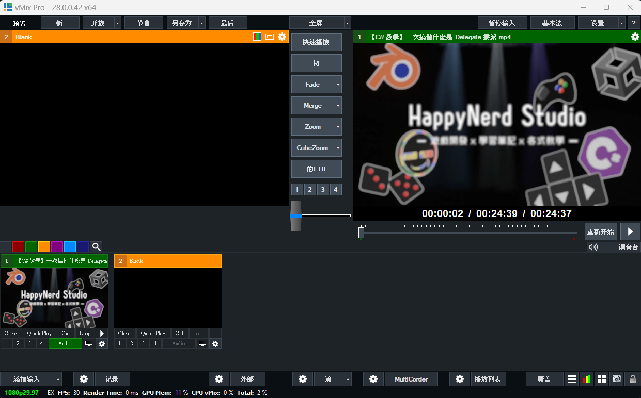
Task: Open the Fade transition dropdown arrow
Action: point(338,85)
